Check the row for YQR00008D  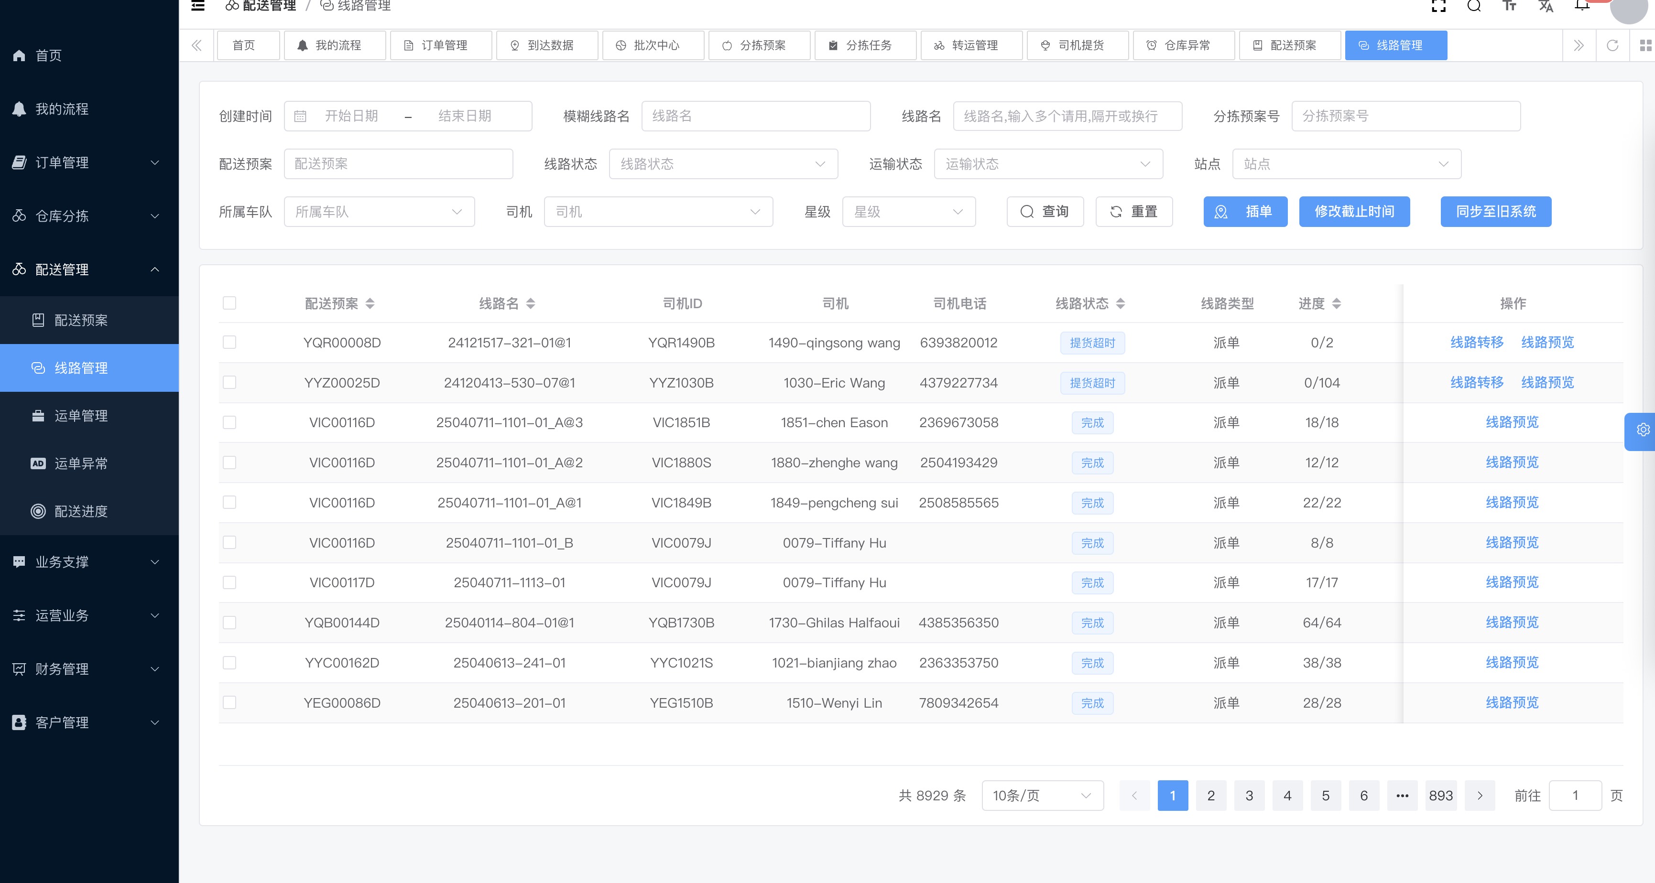pyautogui.click(x=229, y=342)
